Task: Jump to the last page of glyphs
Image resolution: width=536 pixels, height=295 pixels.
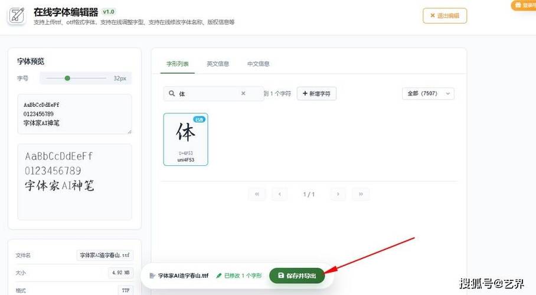Action: [361, 194]
